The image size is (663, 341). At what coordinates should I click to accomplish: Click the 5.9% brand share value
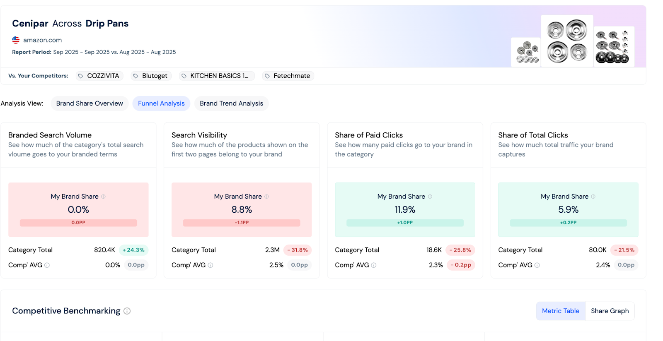pos(568,210)
